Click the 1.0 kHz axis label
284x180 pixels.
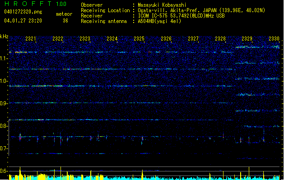click(x=4, y=81)
